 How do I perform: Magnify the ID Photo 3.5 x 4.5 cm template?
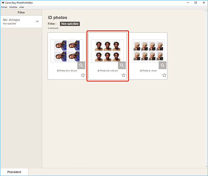click(122, 65)
